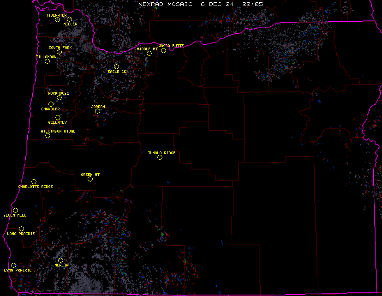The width and height of the screenshot is (382, 296).
Task: Select the Tillamook station circle marker
Action: 47,61
